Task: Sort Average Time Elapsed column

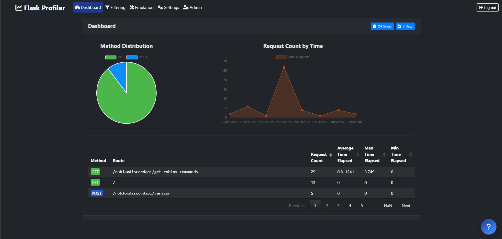Action: tap(358, 154)
